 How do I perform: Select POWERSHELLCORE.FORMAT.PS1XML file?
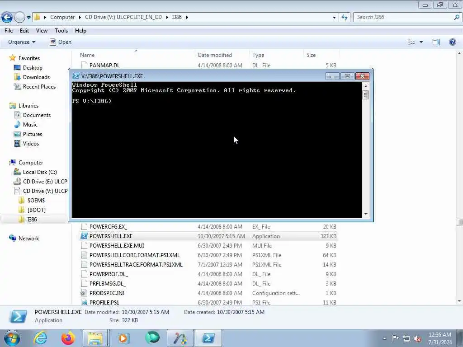coord(208,255)
